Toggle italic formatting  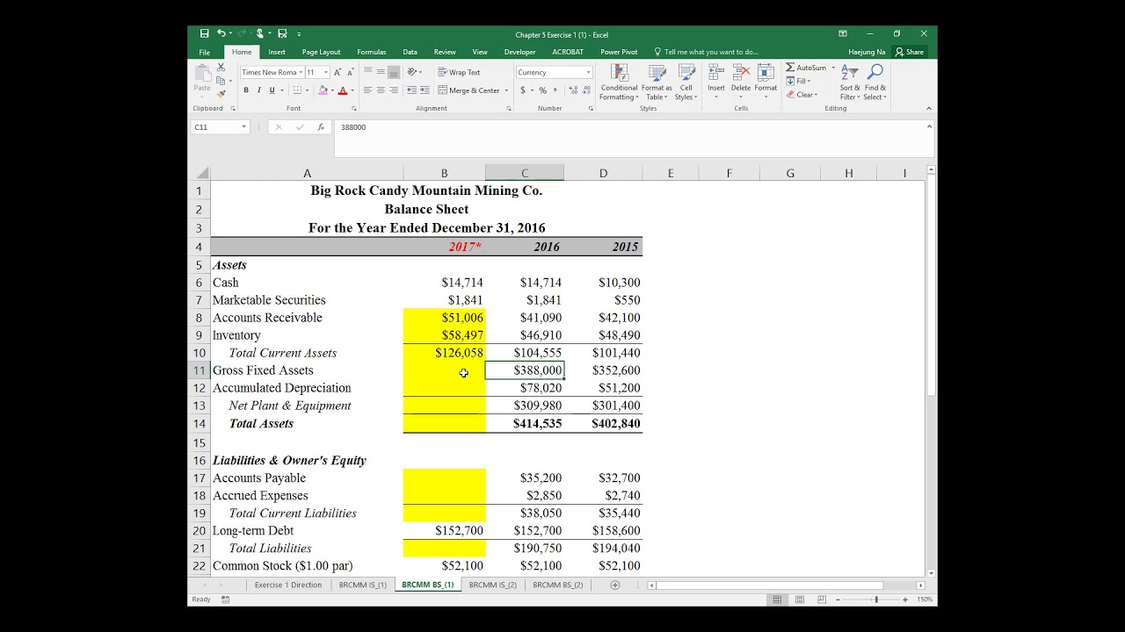pos(258,90)
